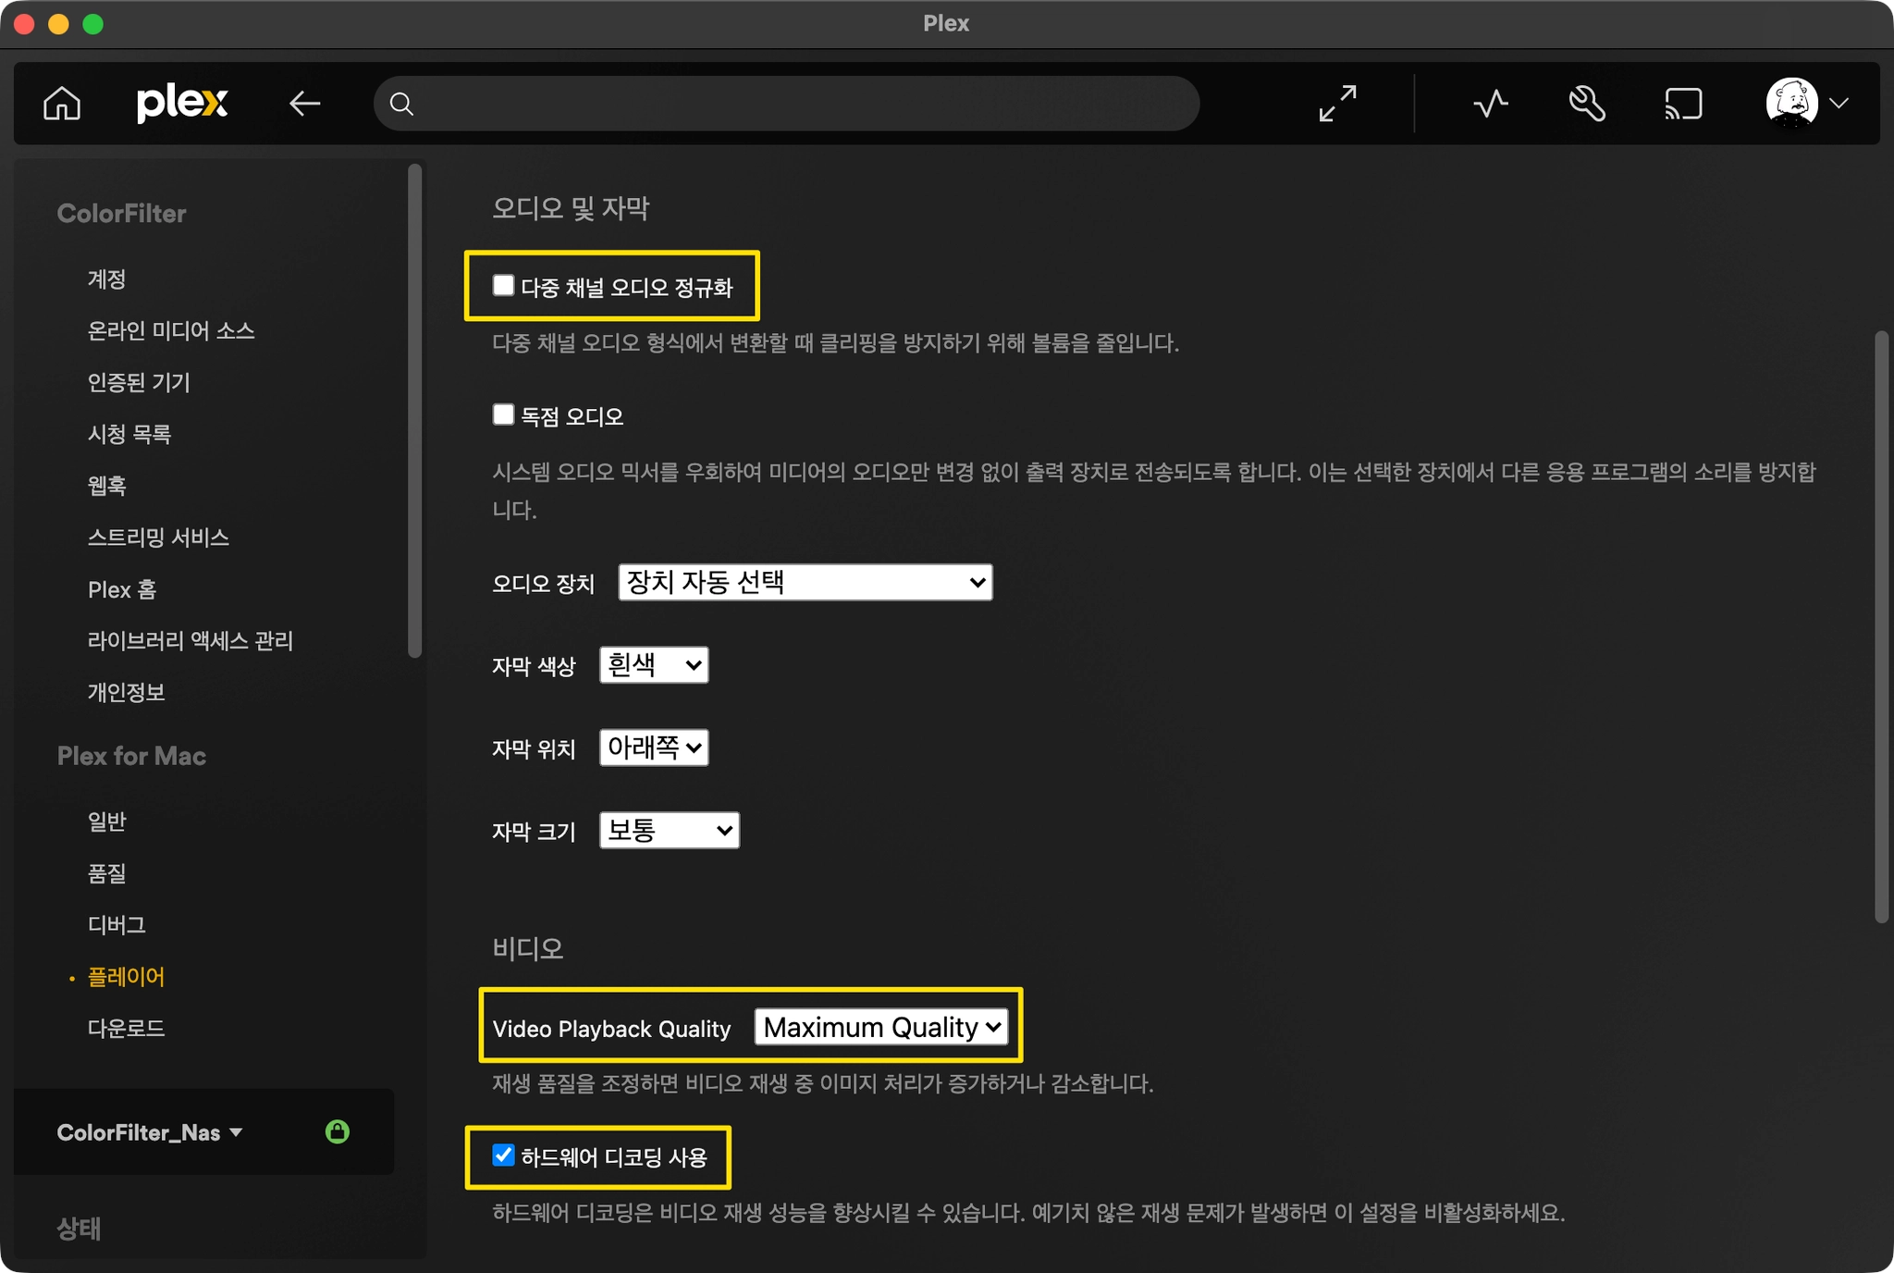Expand the ColorFilter_Nas server selector

[x=150, y=1132]
